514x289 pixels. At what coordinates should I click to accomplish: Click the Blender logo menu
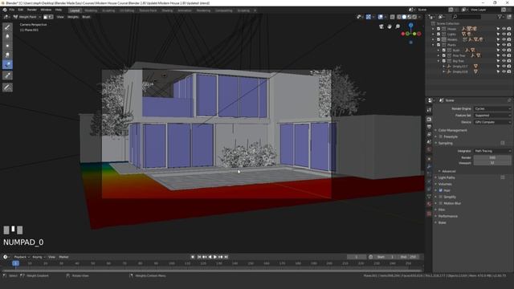pyautogui.click(x=5, y=10)
